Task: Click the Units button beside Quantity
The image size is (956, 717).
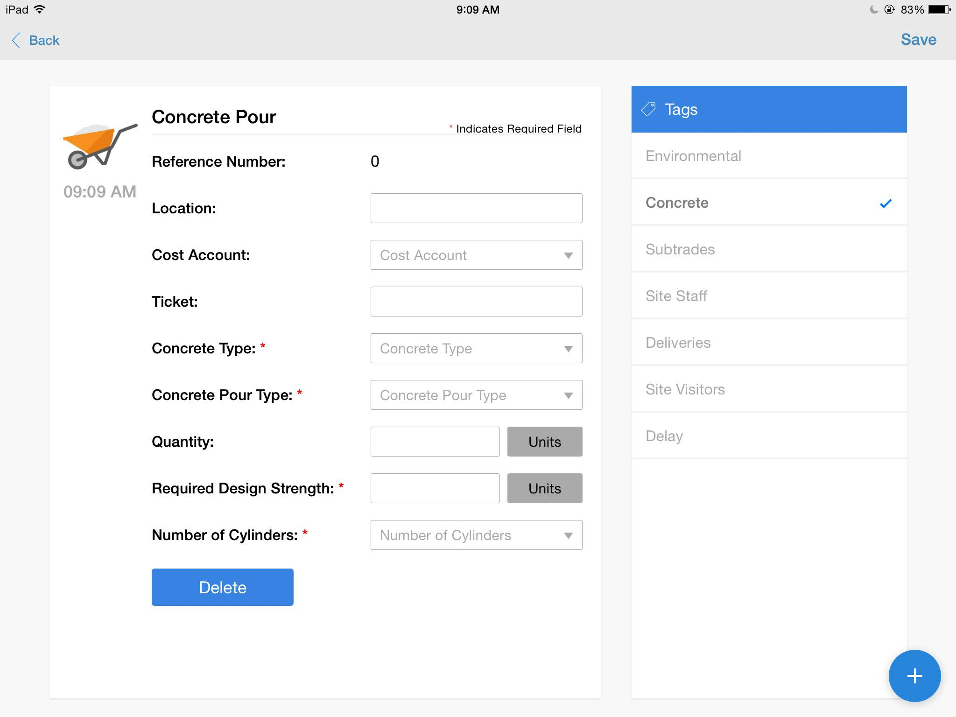Action: pos(544,441)
